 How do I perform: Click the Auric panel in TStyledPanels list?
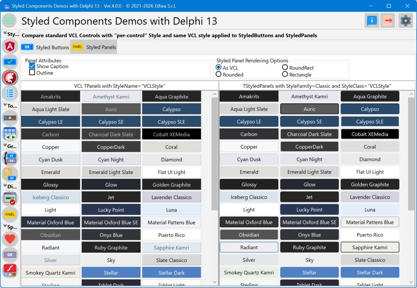(x=310, y=109)
